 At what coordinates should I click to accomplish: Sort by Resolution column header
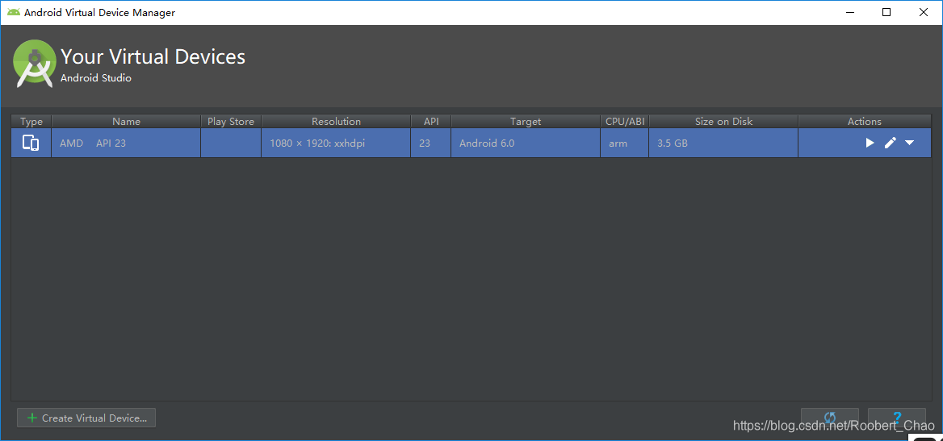336,122
